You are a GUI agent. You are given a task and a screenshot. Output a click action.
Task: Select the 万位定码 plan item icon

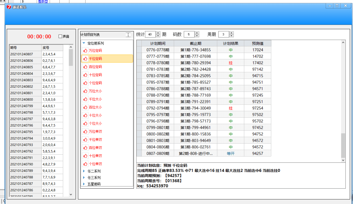[x=85, y=50]
